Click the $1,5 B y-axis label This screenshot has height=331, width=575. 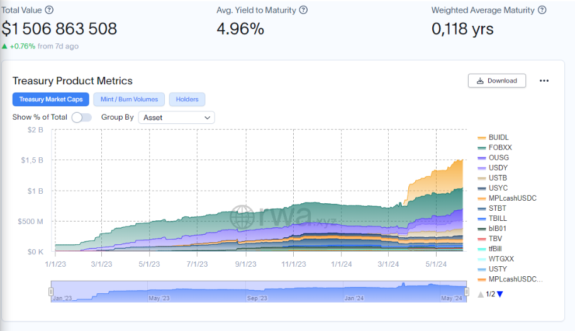[x=32, y=160]
